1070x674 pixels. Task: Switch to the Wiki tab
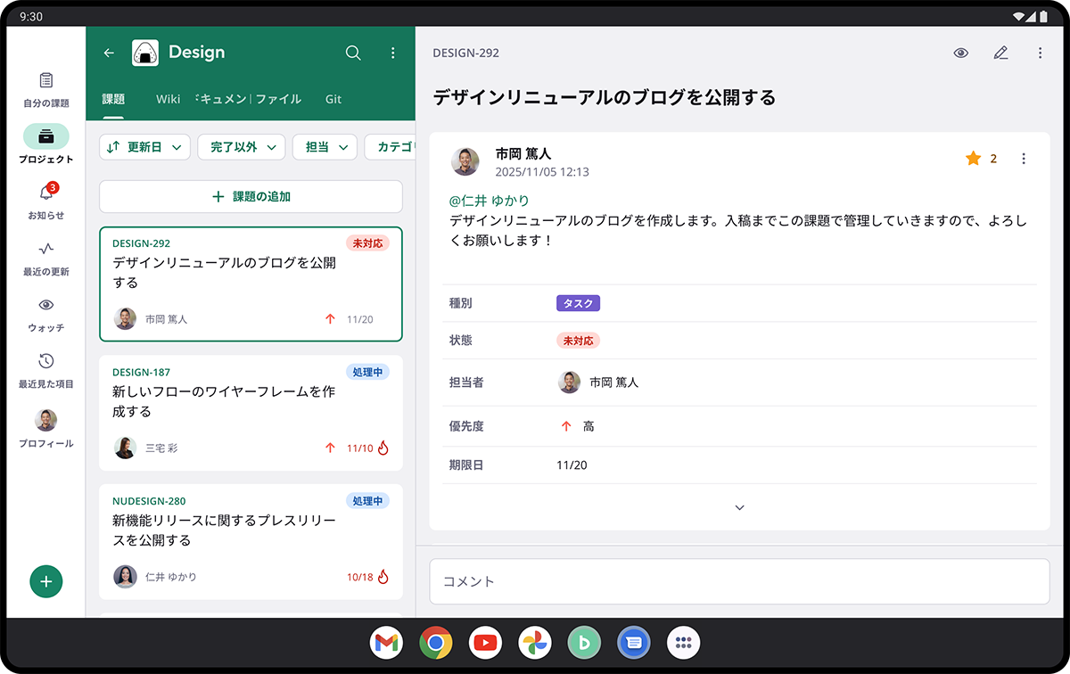point(168,99)
